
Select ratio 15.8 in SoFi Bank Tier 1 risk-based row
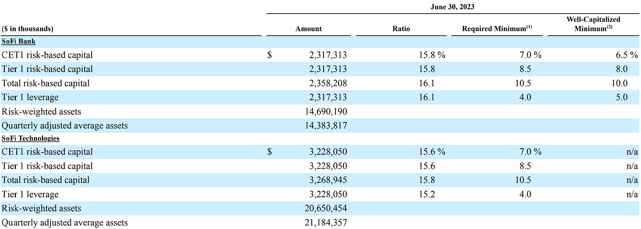(427, 69)
